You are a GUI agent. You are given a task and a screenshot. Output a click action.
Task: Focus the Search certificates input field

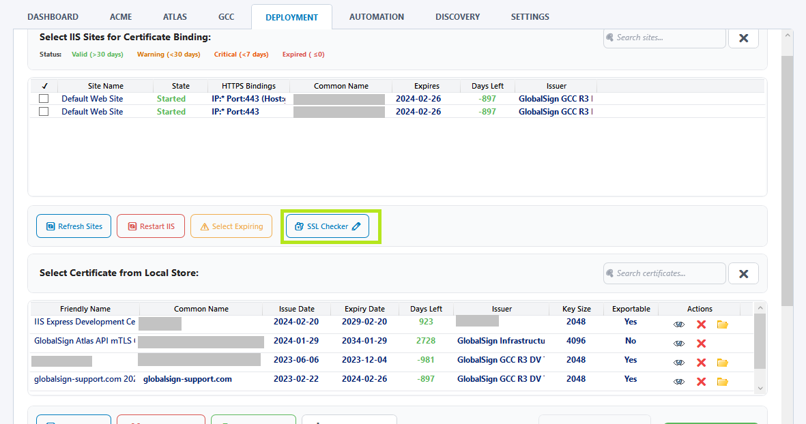(x=664, y=273)
